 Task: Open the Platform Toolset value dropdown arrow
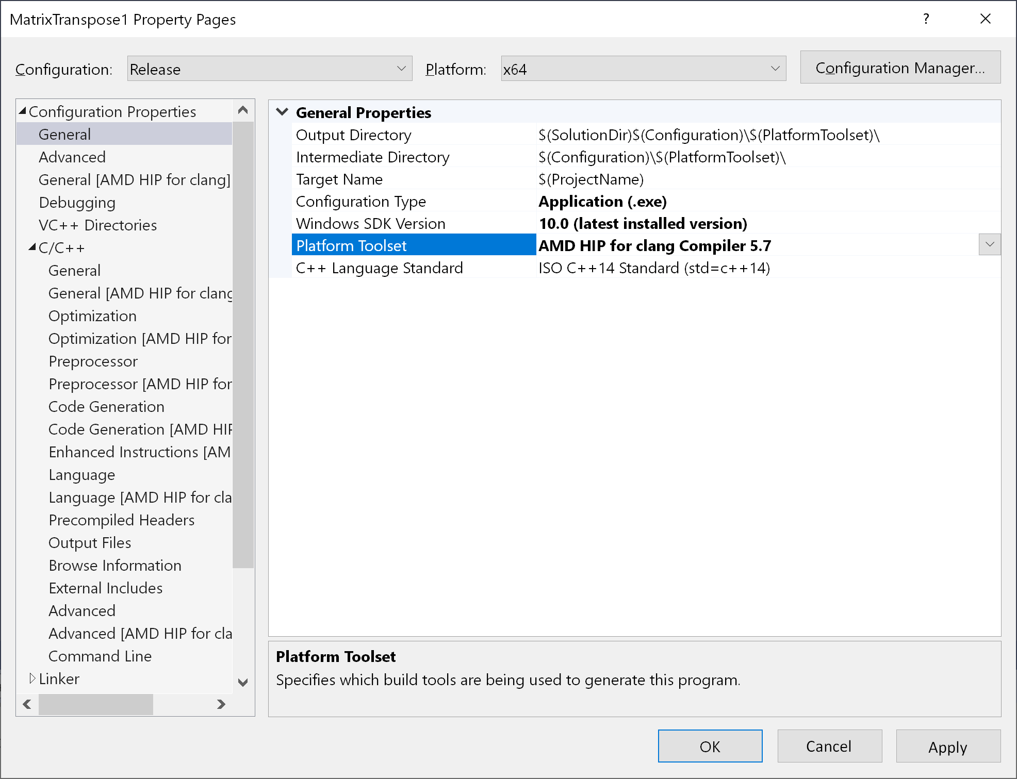pyautogui.click(x=989, y=245)
